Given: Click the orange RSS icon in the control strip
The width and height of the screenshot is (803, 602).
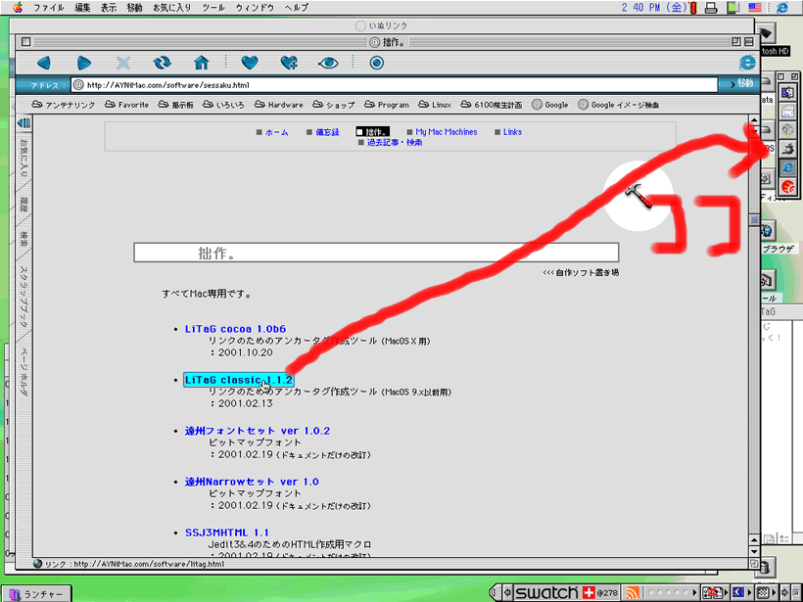Looking at the screenshot, I should pos(633,593).
